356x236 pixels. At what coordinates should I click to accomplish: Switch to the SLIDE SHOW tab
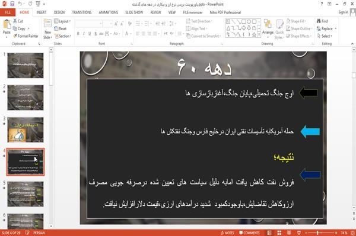134,12
